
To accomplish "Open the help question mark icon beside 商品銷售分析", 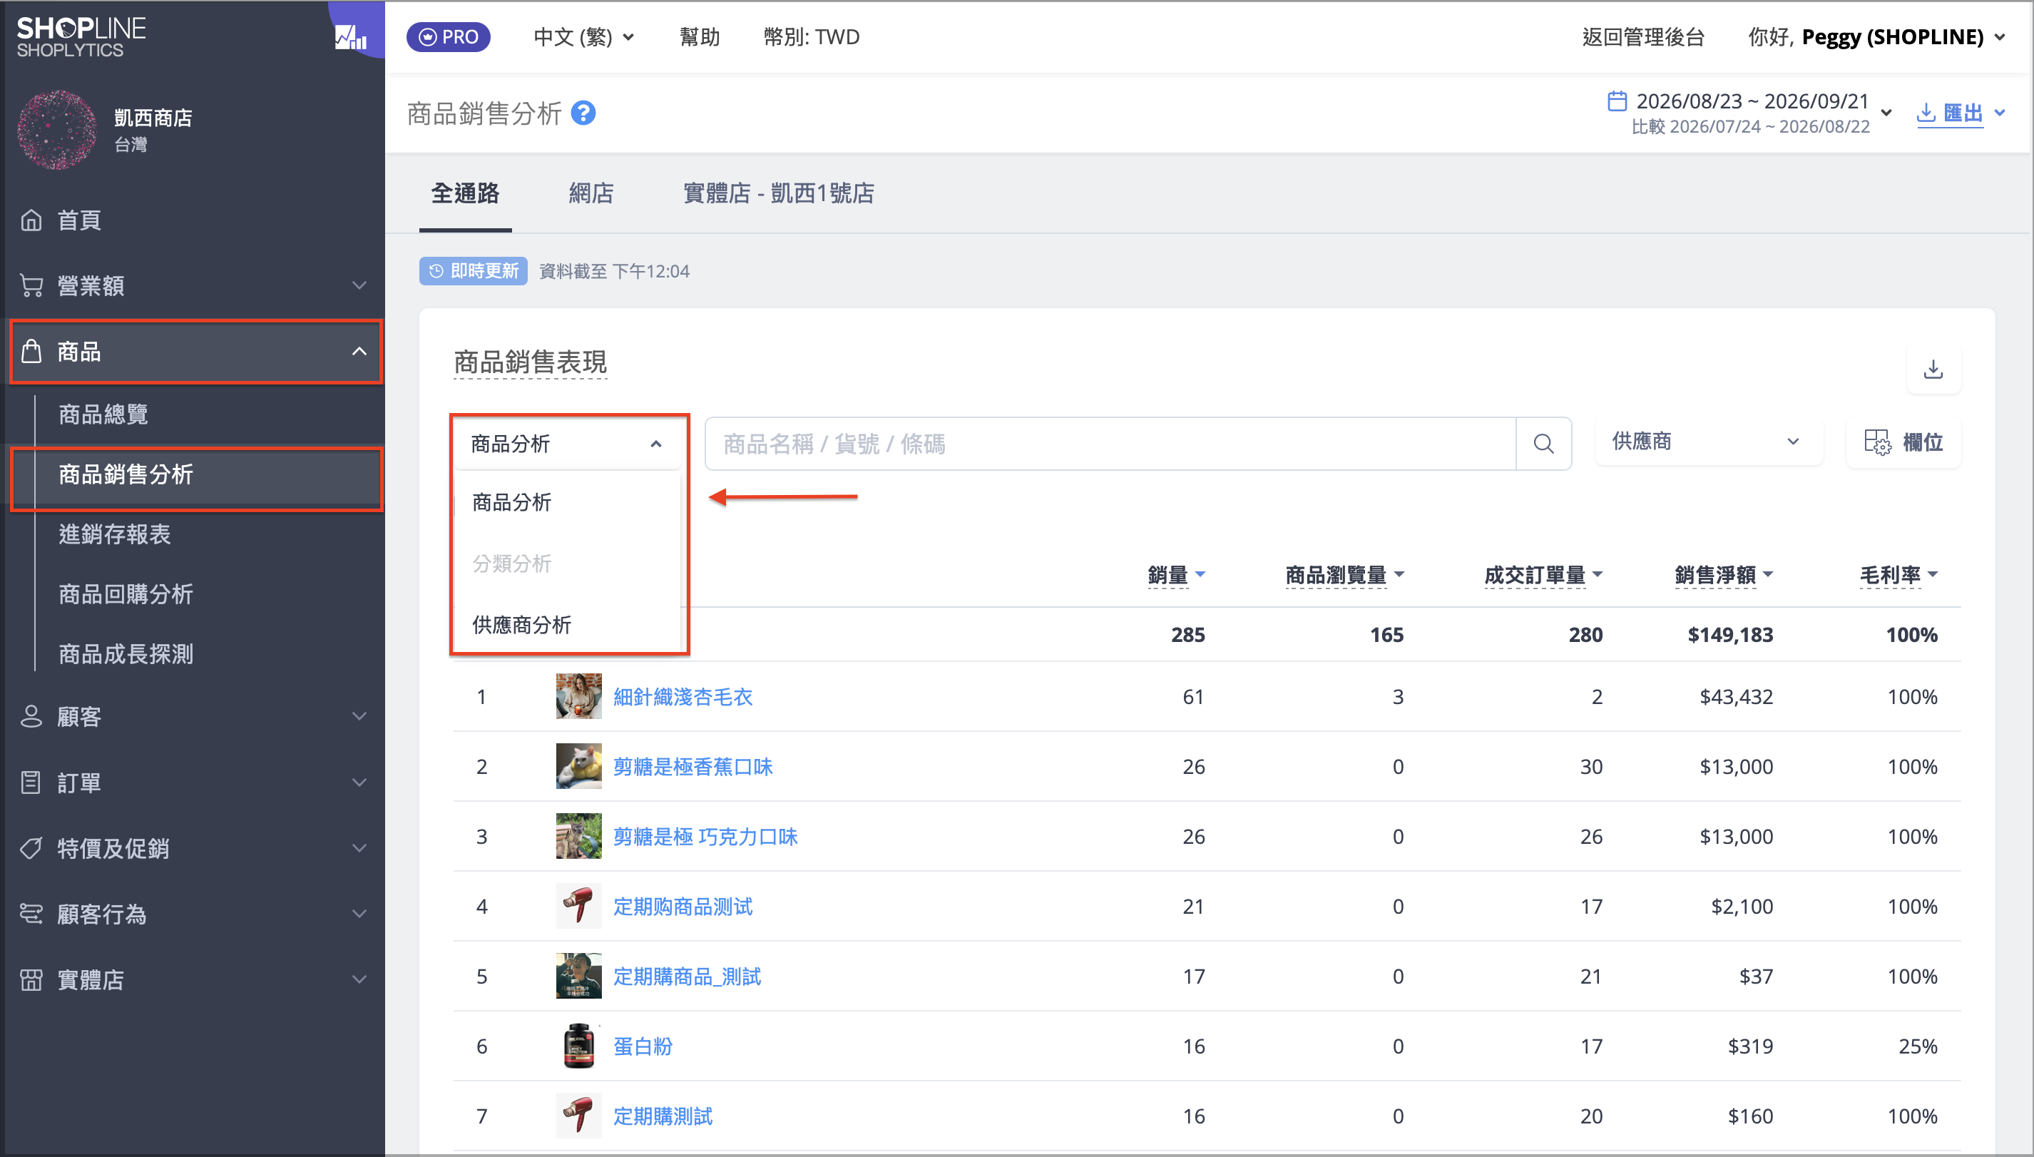I will click(583, 113).
